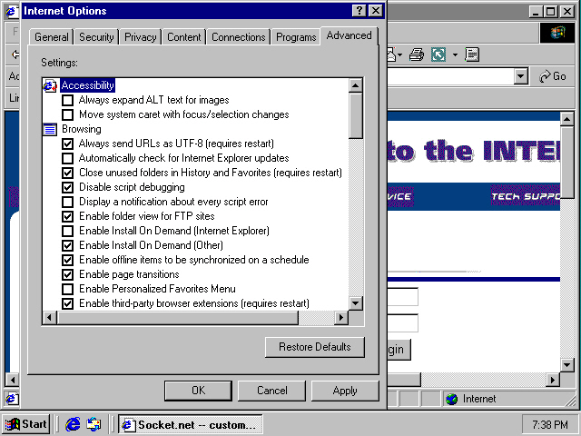581x436 pixels.
Task: Click settings list scroll right arrow
Action: click(x=341, y=318)
